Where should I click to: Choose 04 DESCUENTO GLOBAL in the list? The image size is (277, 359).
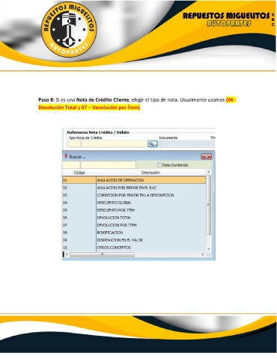(x=134, y=203)
